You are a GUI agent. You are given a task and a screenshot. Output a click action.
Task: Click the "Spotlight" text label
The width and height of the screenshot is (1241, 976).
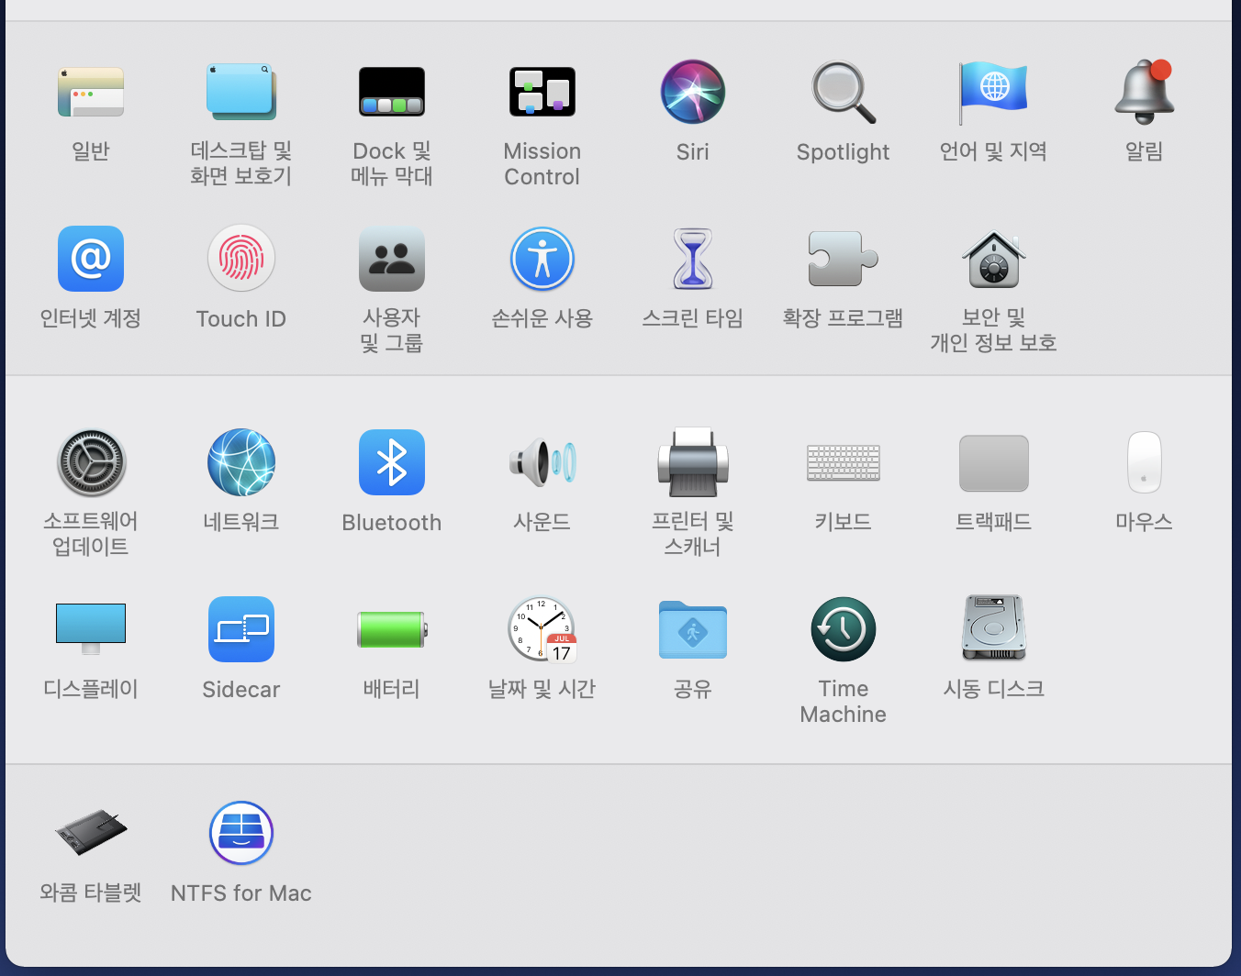click(844, 152)
